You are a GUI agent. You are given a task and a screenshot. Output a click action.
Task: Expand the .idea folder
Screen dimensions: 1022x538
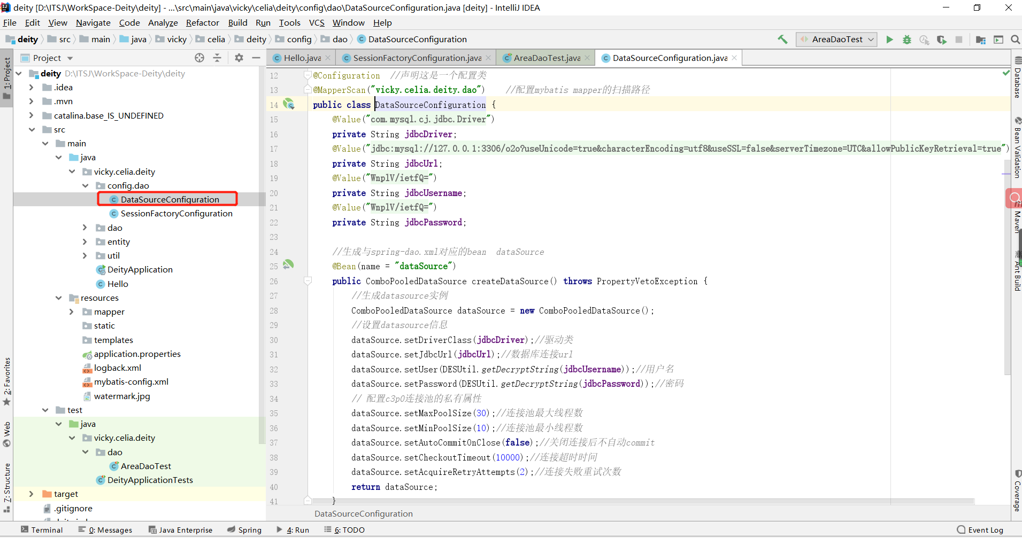point(31,87)
